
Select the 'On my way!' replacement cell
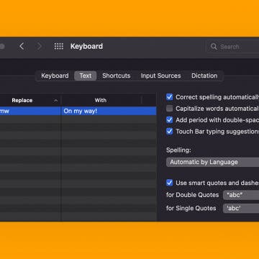pos(109,111)
